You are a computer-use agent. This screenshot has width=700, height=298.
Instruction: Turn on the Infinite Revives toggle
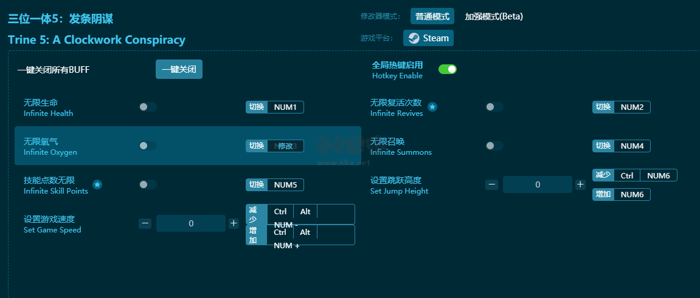click(494, 107)
